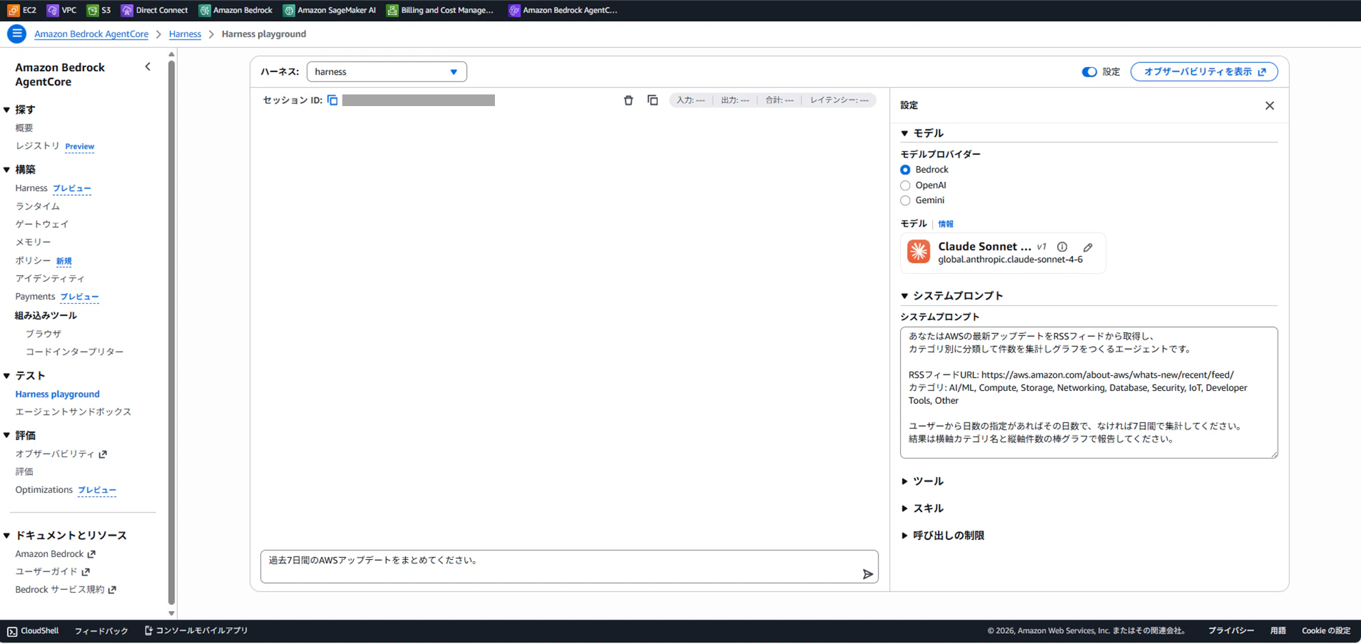Image resolution: width=1361 pixels, height=644 pixels.
Task: Show Claude Sonnet model info icon
Action: pos(1062,247)
